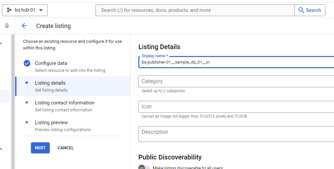The width and height of the screenshot is (334, 169).
Task: Click the pin icon in left navigation
Action: point(7,26)
